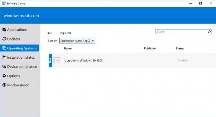Viewport: 216px width, 117px height.
Task: Click the Available status text
Action: pyautogui.click(x=182, y=61)
